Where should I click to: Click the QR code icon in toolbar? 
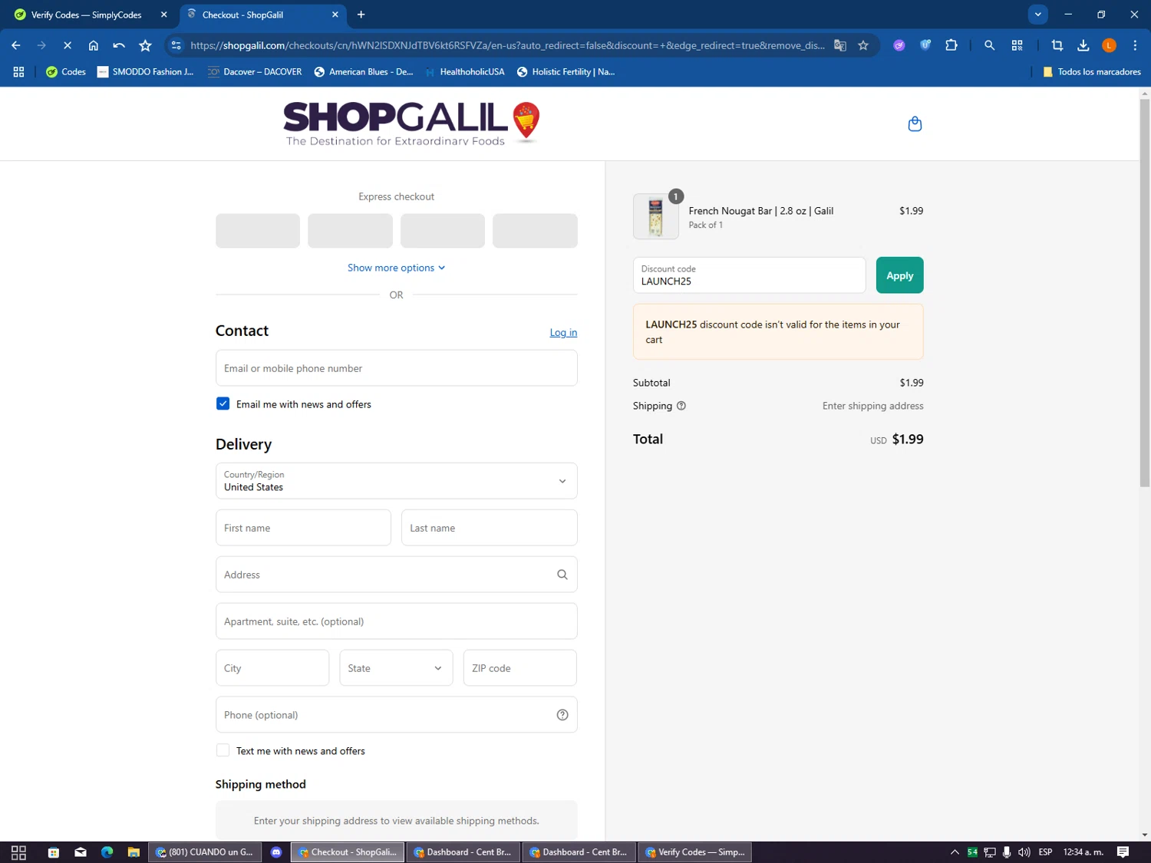click(1017, 45)
